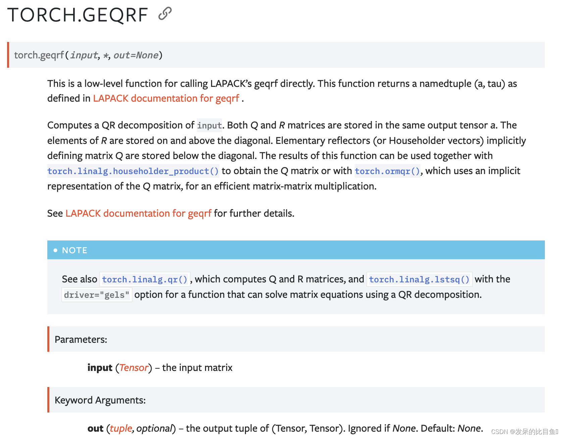Follow the torch.linalg.householder_product() link
This screenshot has height=438, width=563.
click(x=133, y=171)
